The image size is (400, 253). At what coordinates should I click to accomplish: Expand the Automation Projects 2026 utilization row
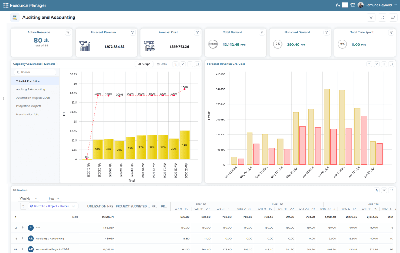(23, 249)
